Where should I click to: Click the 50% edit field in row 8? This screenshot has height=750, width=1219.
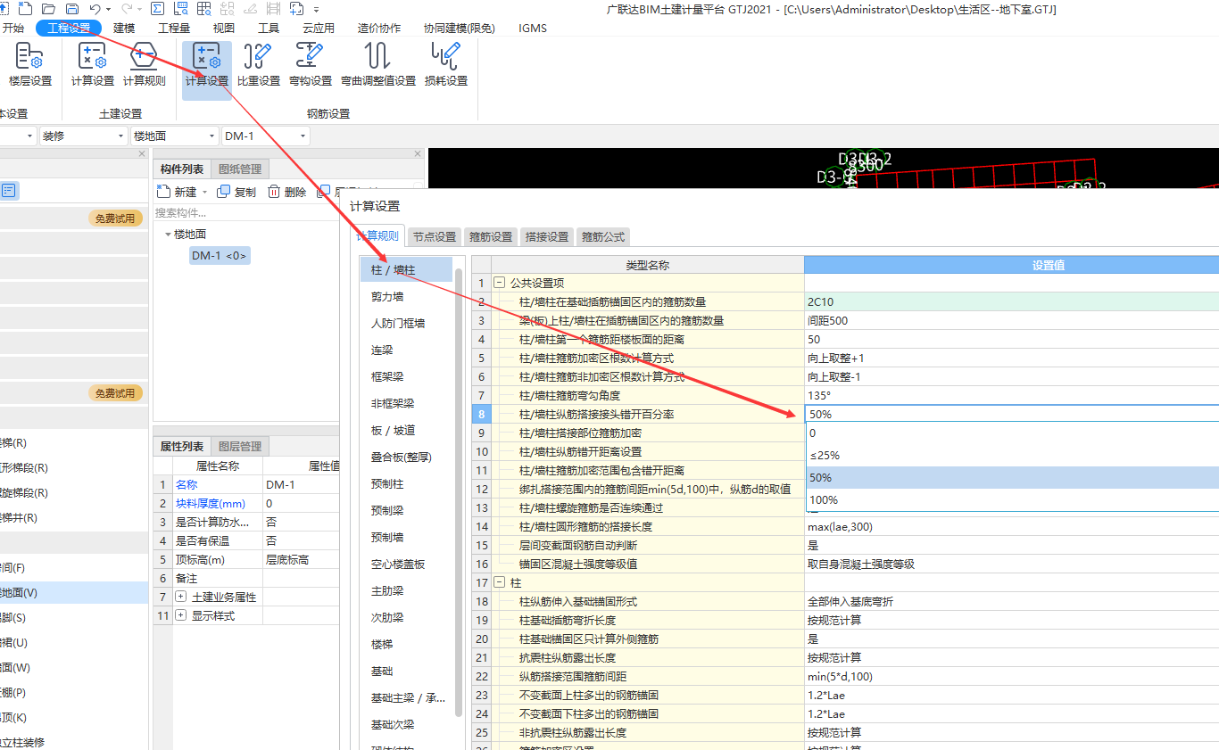[x=1011, y=414]
